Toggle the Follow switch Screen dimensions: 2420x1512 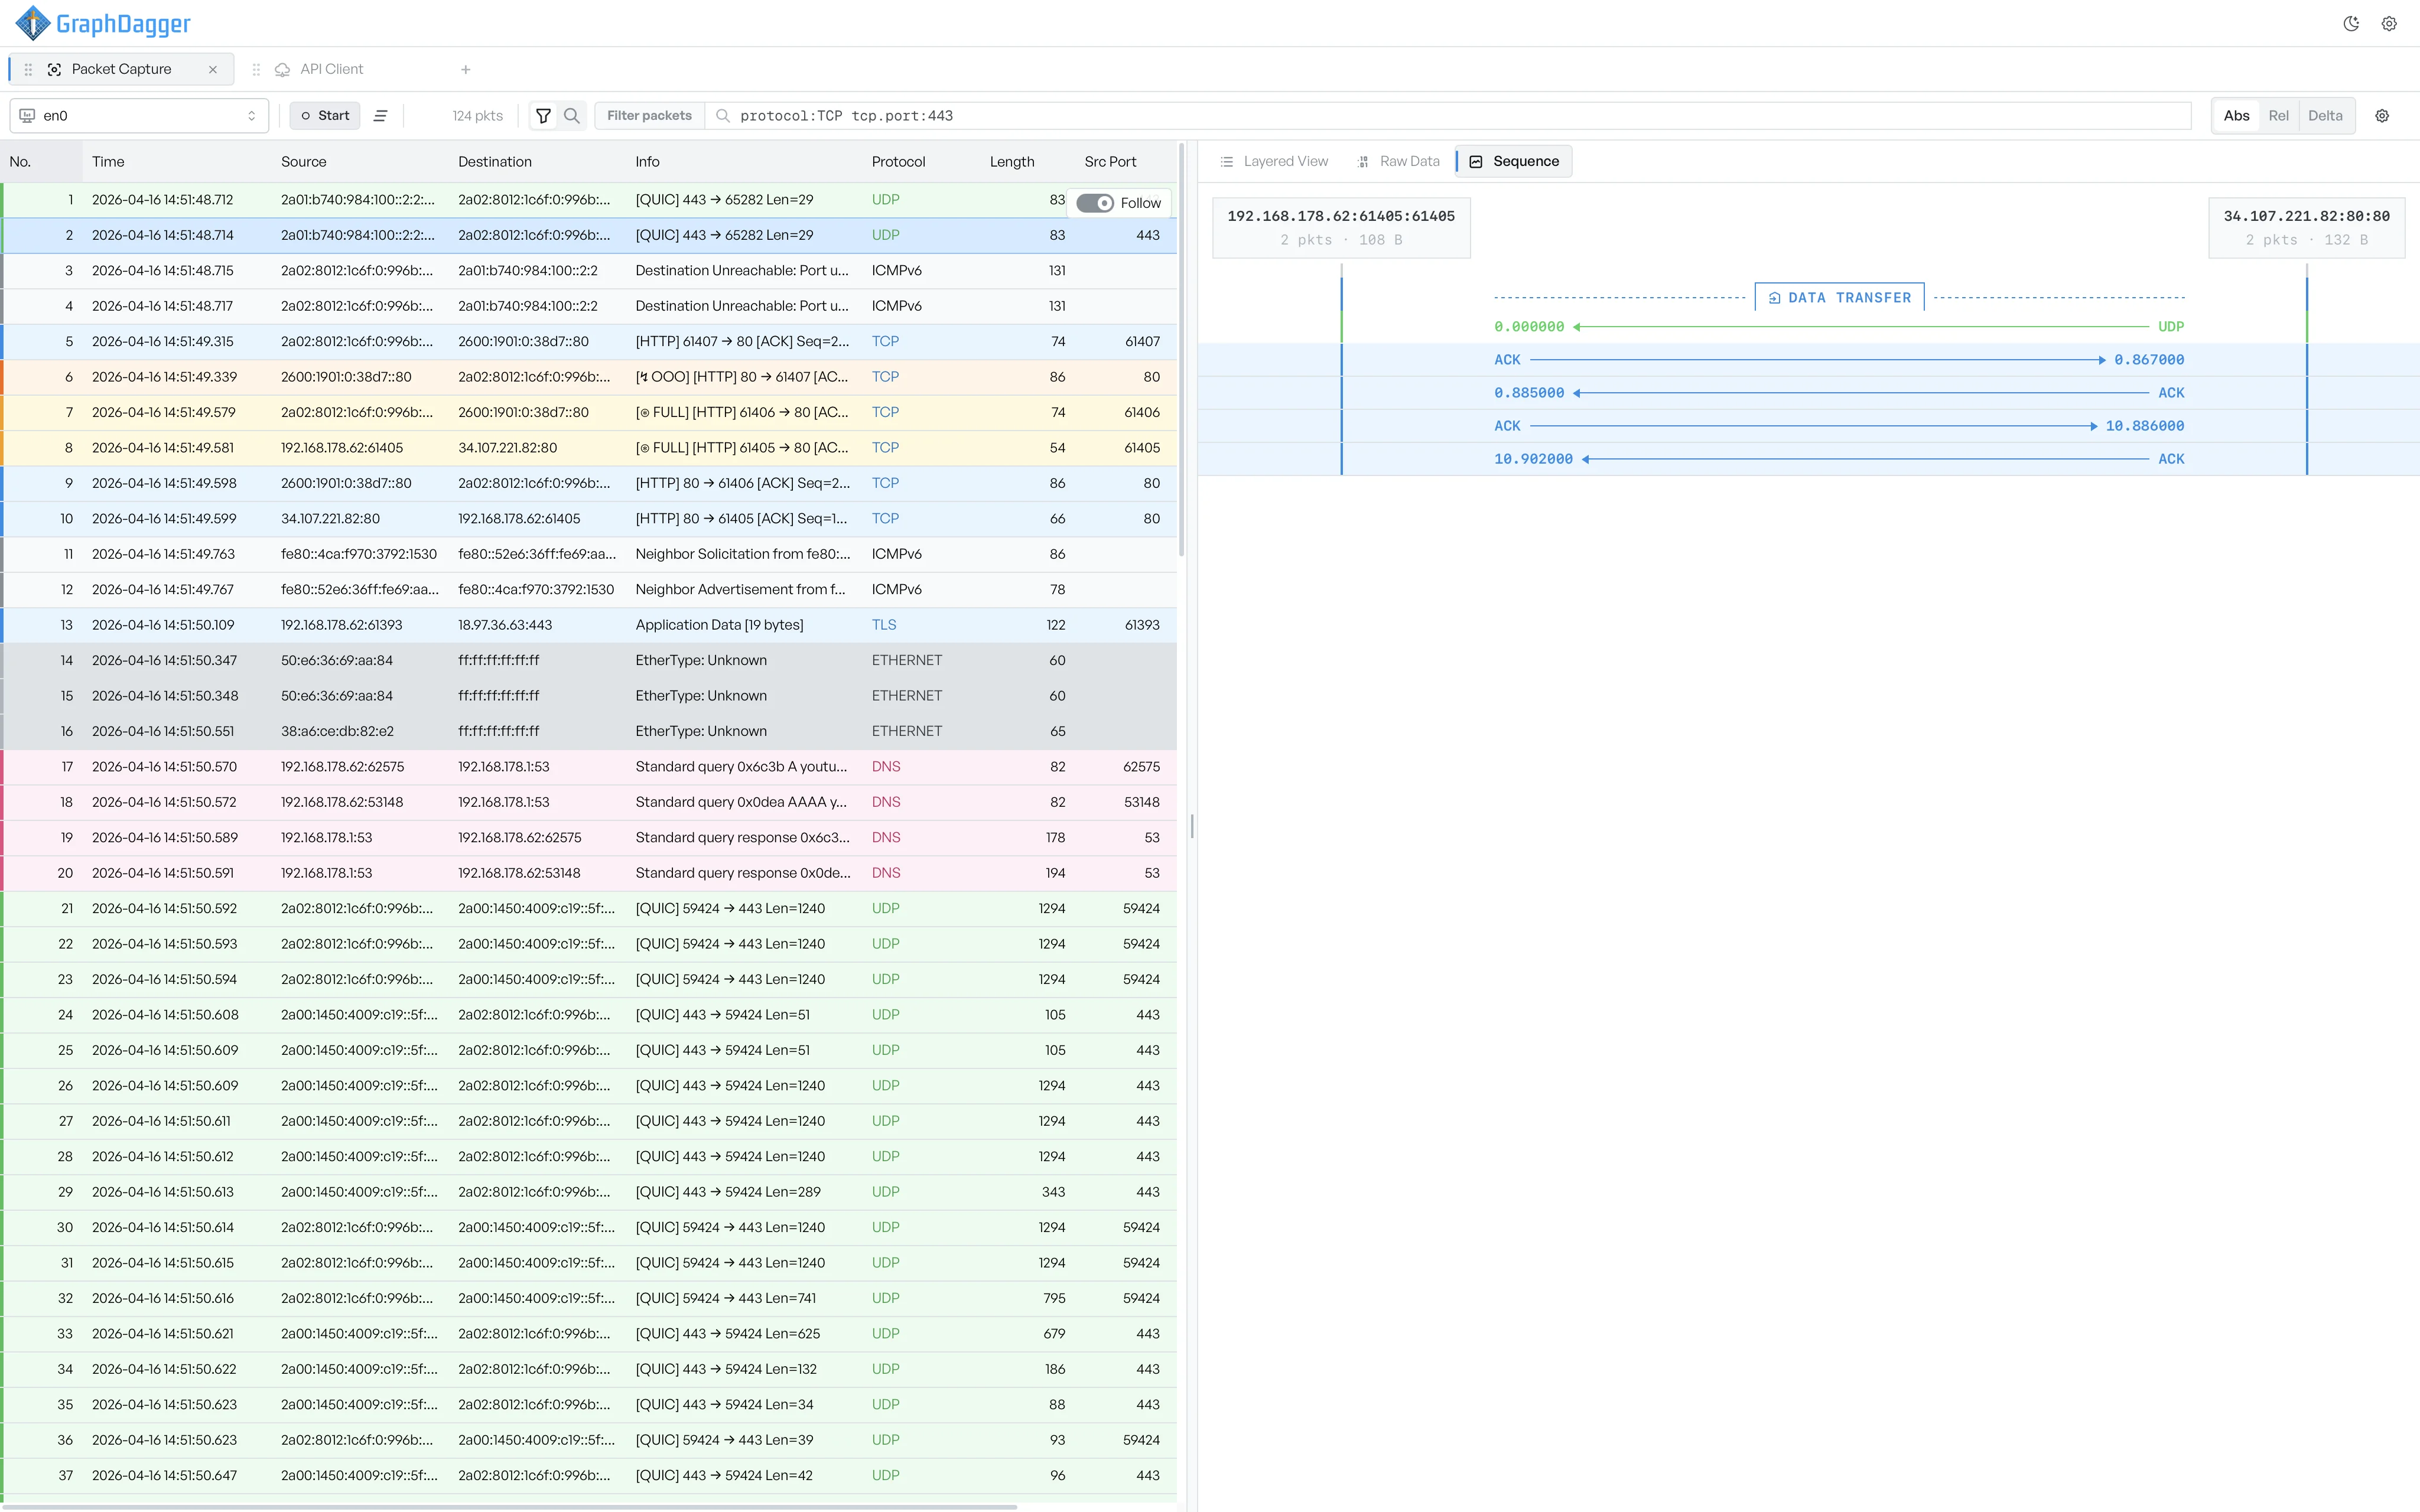point(1095,203)
